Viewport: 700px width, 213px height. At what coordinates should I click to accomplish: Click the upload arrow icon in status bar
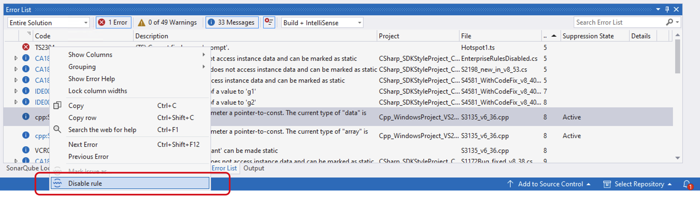510,184
